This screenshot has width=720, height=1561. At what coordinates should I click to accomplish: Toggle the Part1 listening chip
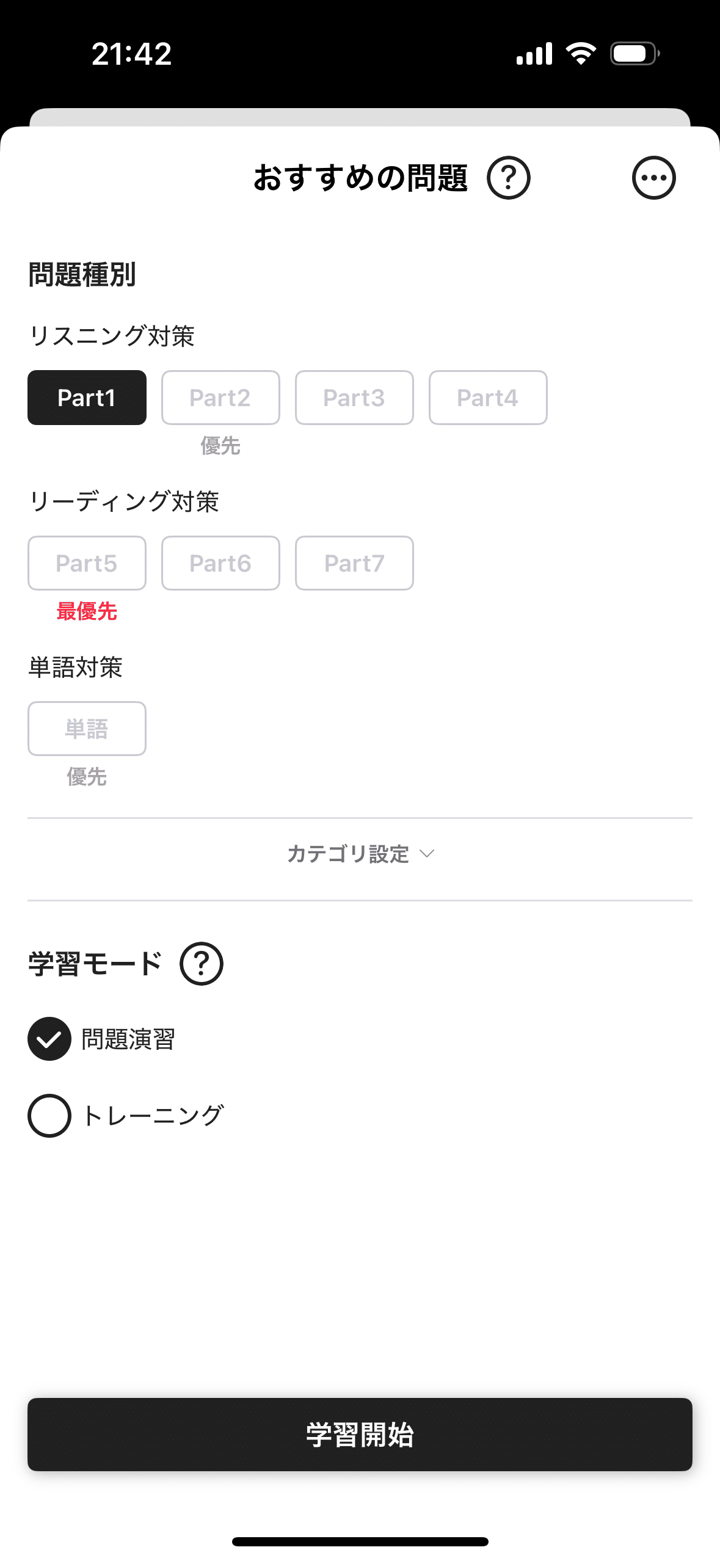click(x=87, y=398)
